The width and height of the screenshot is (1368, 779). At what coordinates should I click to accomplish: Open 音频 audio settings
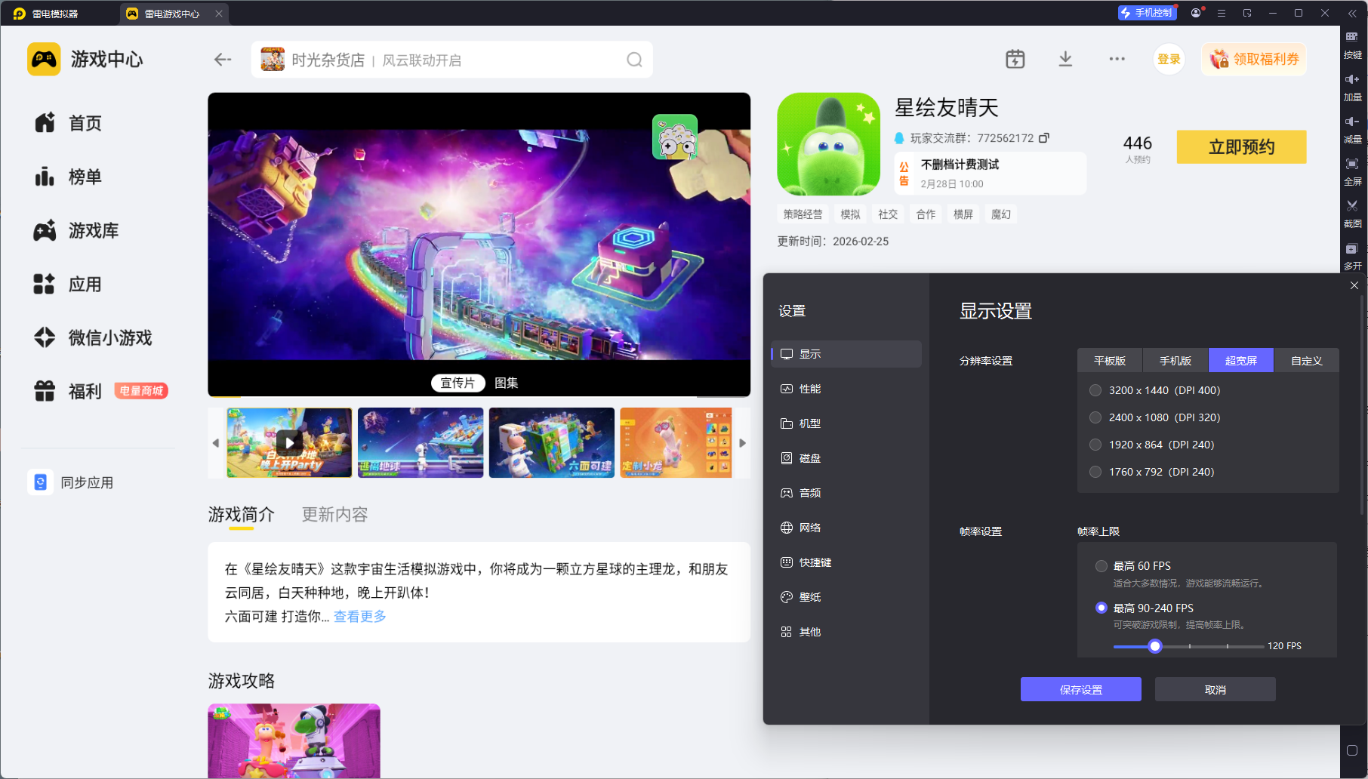(x=846, y=493)
